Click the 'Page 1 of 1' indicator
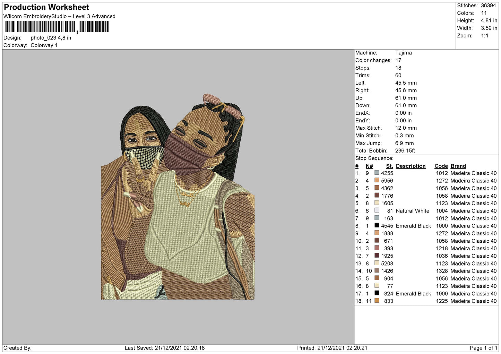 pos(483,348)
